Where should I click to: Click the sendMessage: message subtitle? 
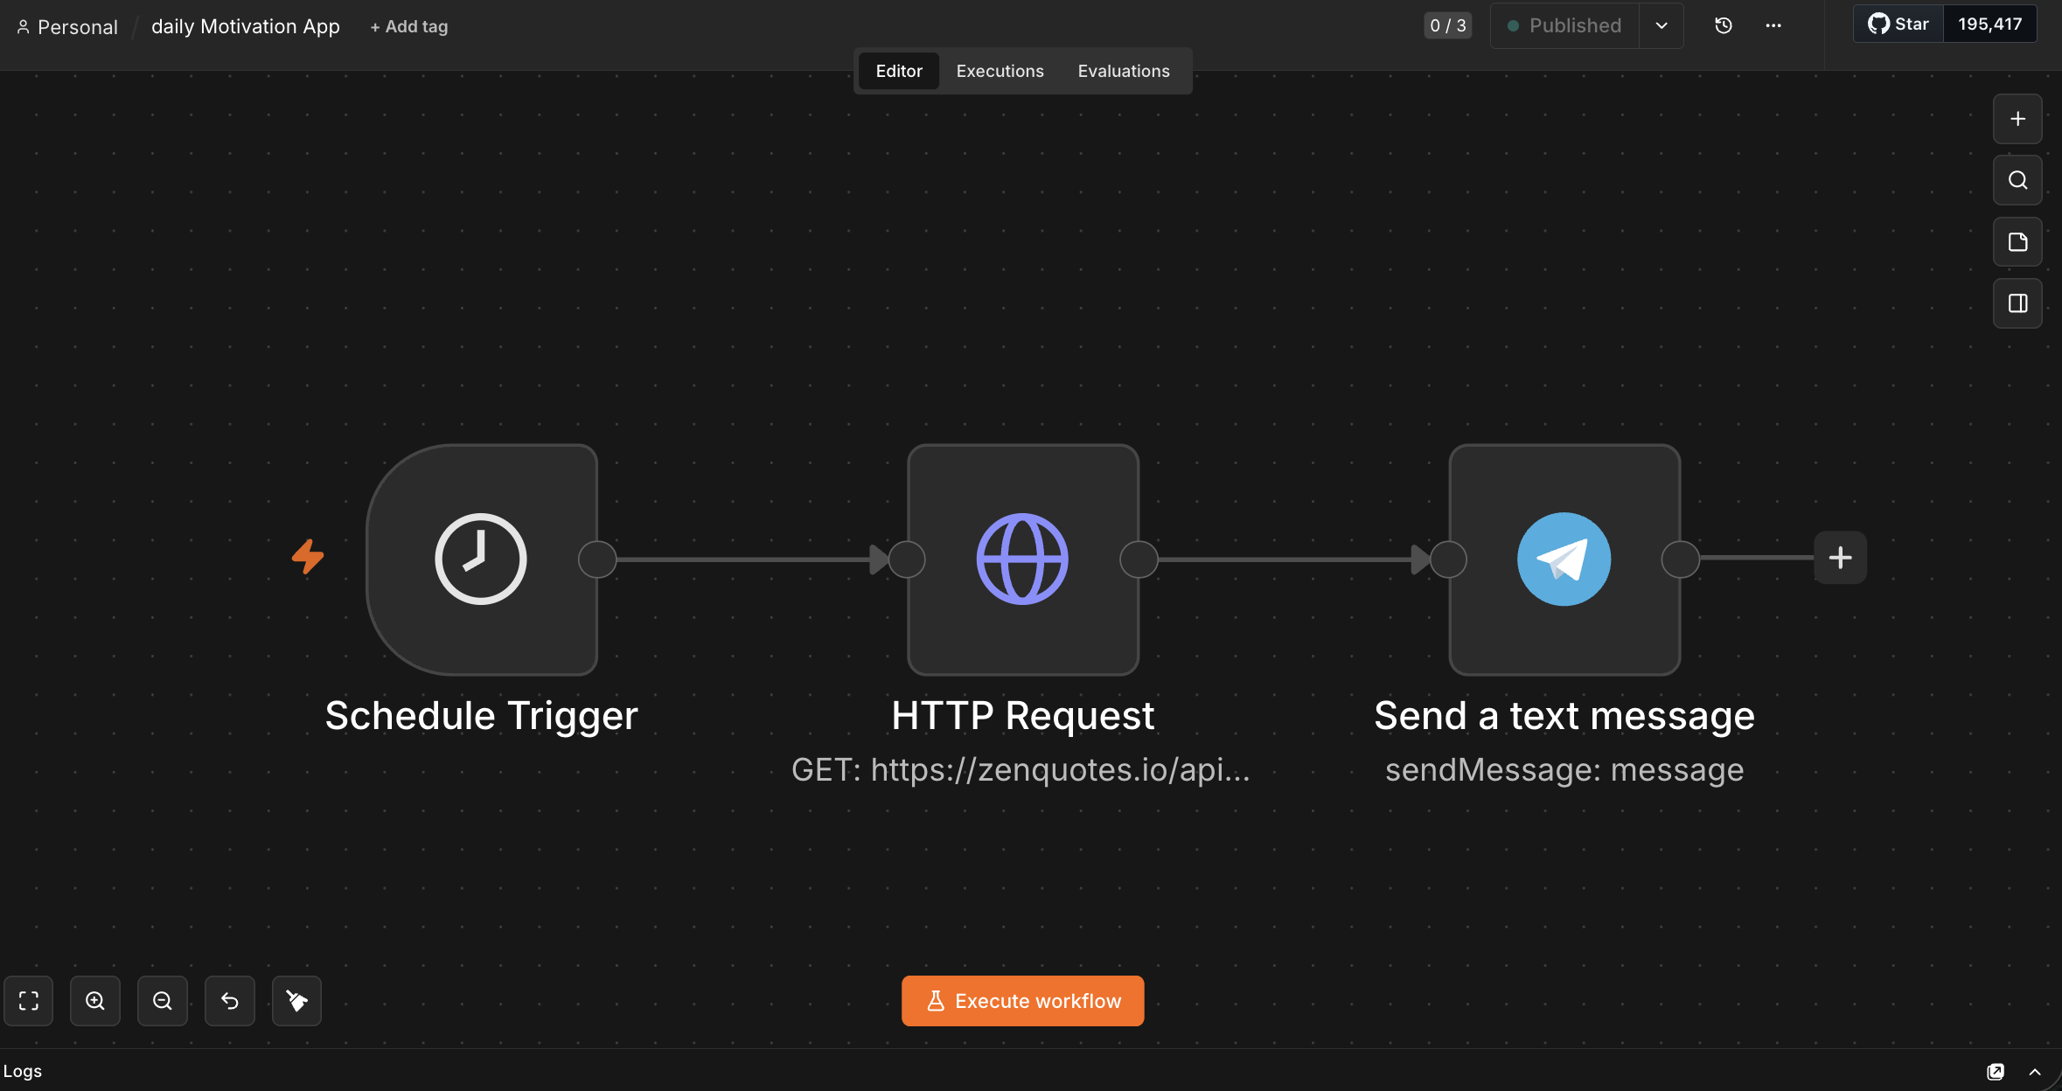tap(1564, 770)
